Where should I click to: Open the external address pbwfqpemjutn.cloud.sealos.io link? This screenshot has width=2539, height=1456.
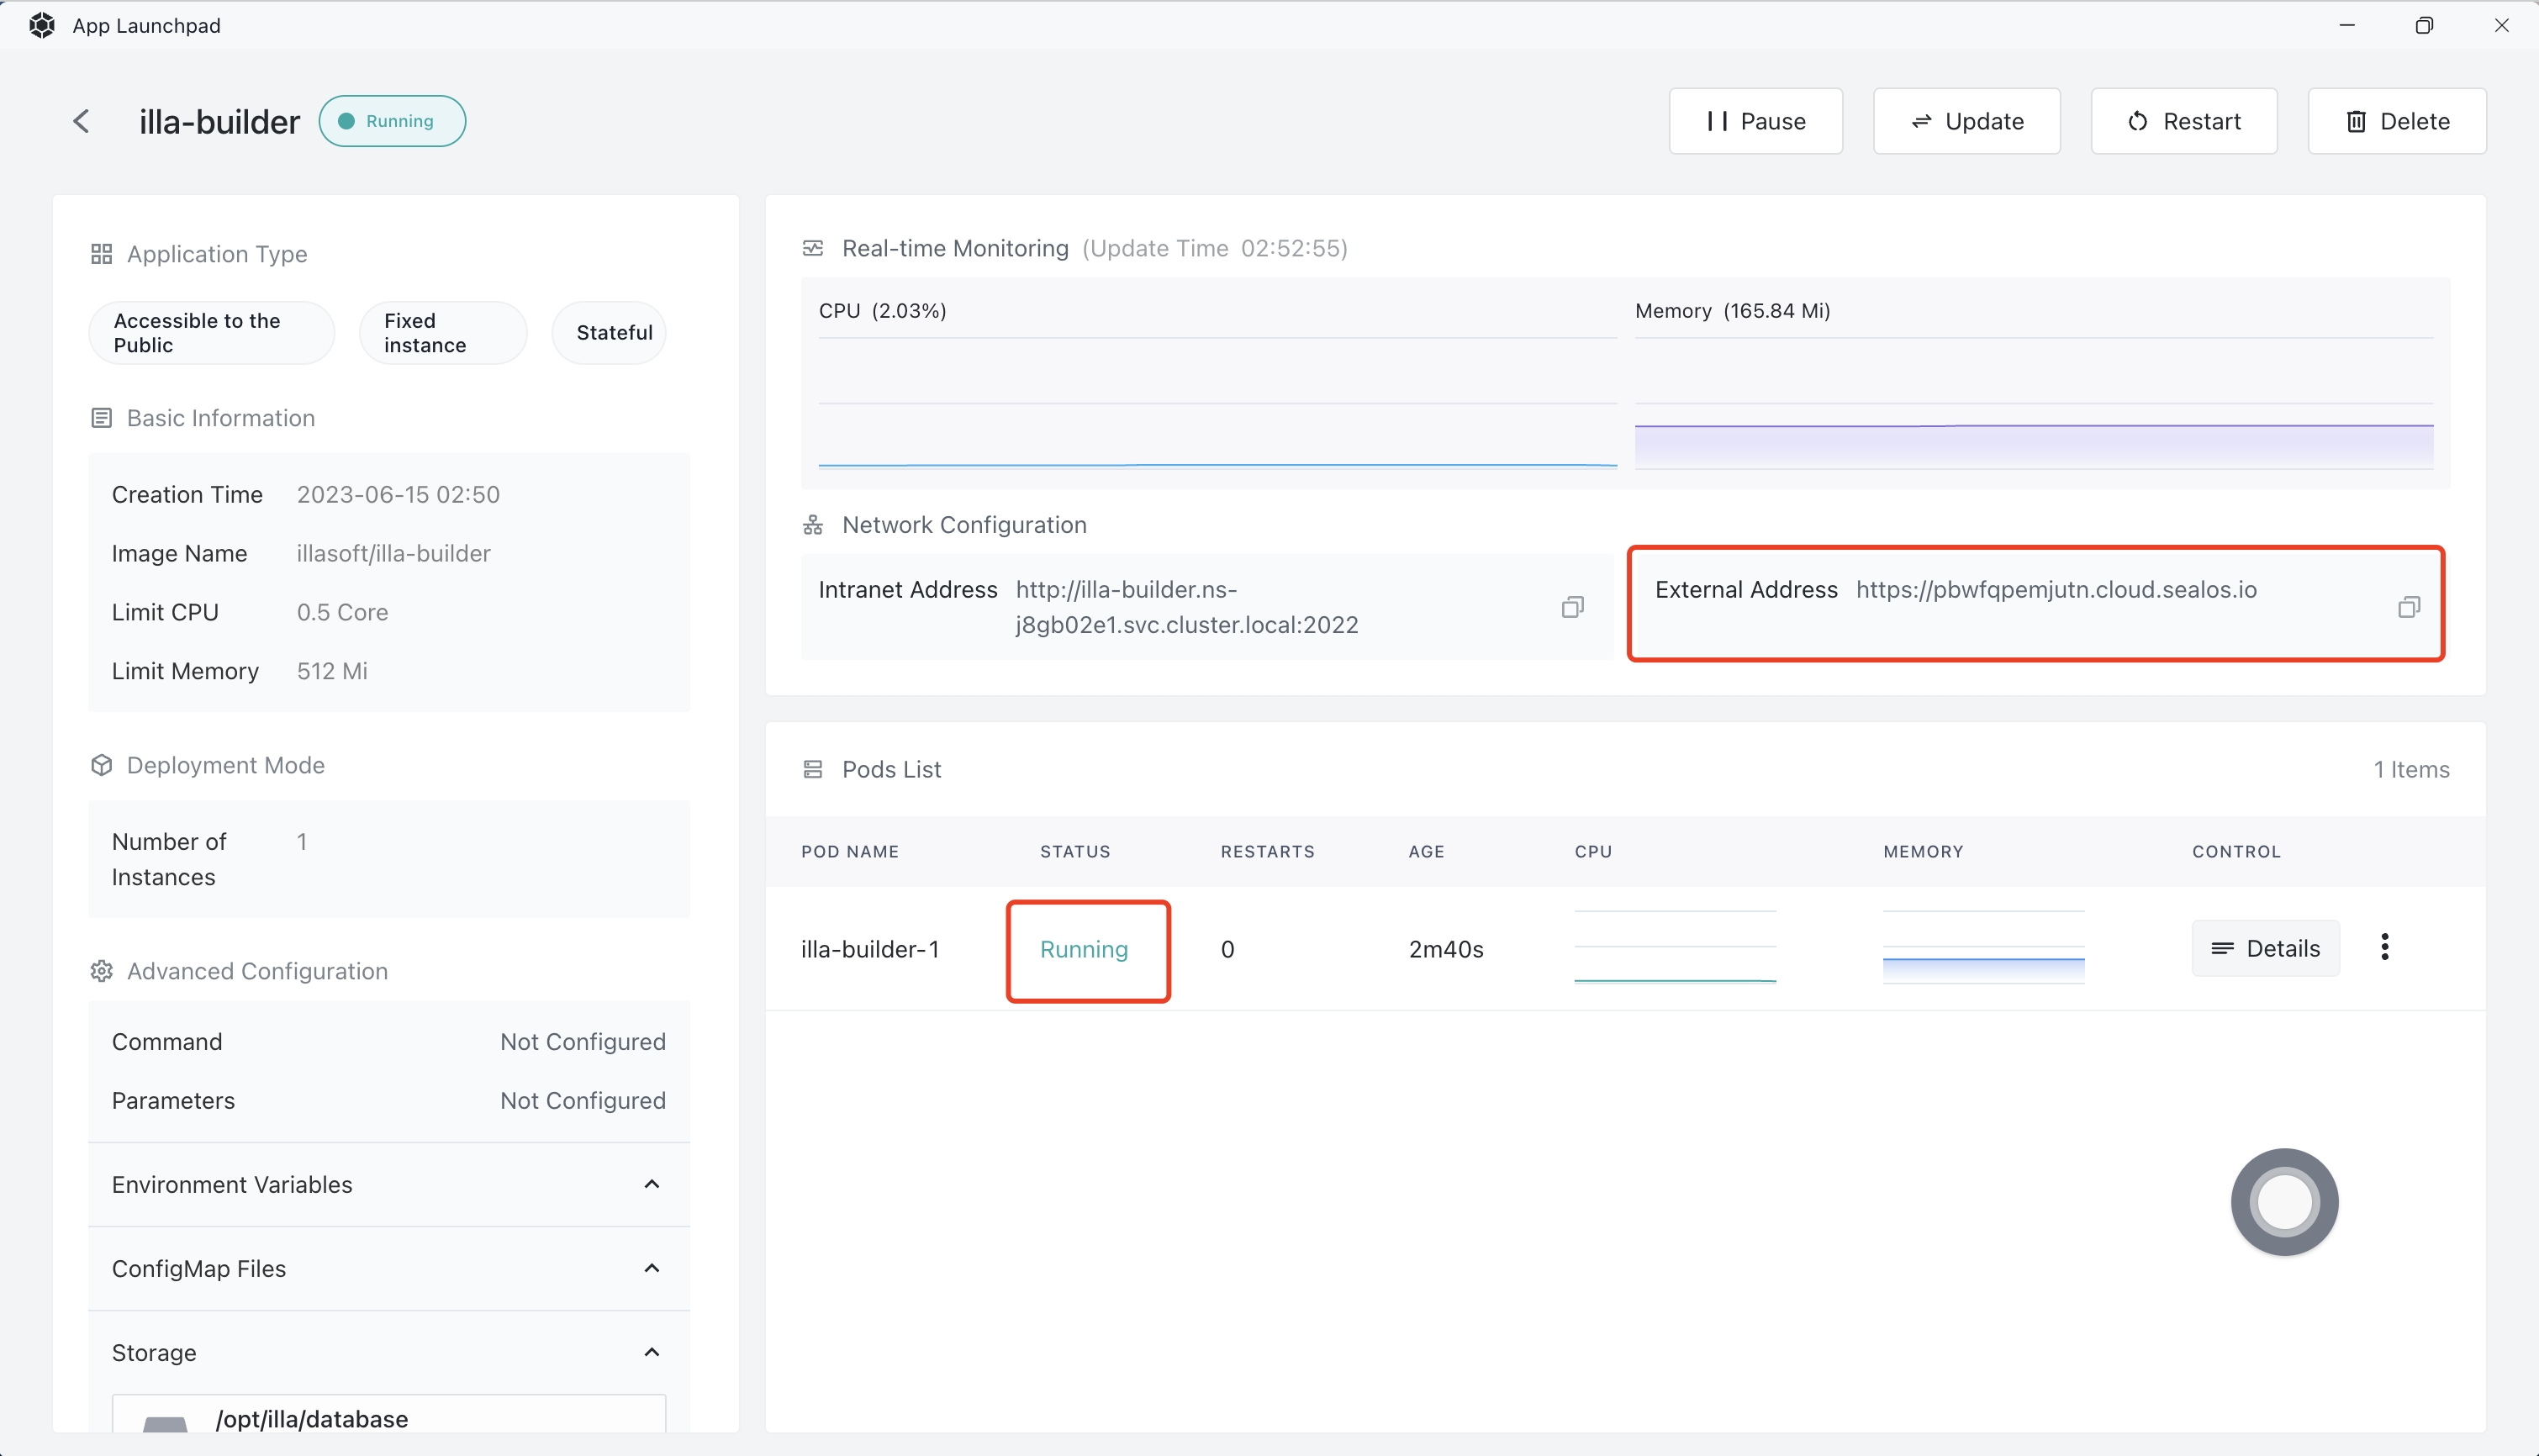2056,590
